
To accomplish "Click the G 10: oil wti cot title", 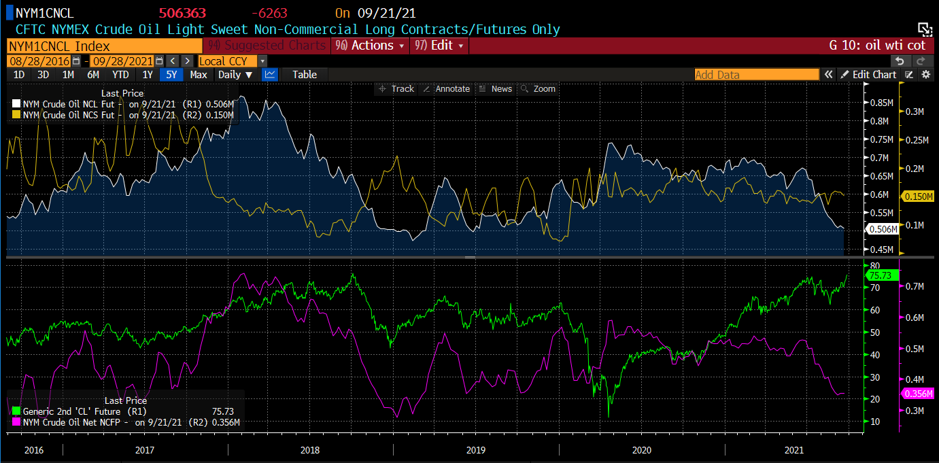I will tap(877, 46).
